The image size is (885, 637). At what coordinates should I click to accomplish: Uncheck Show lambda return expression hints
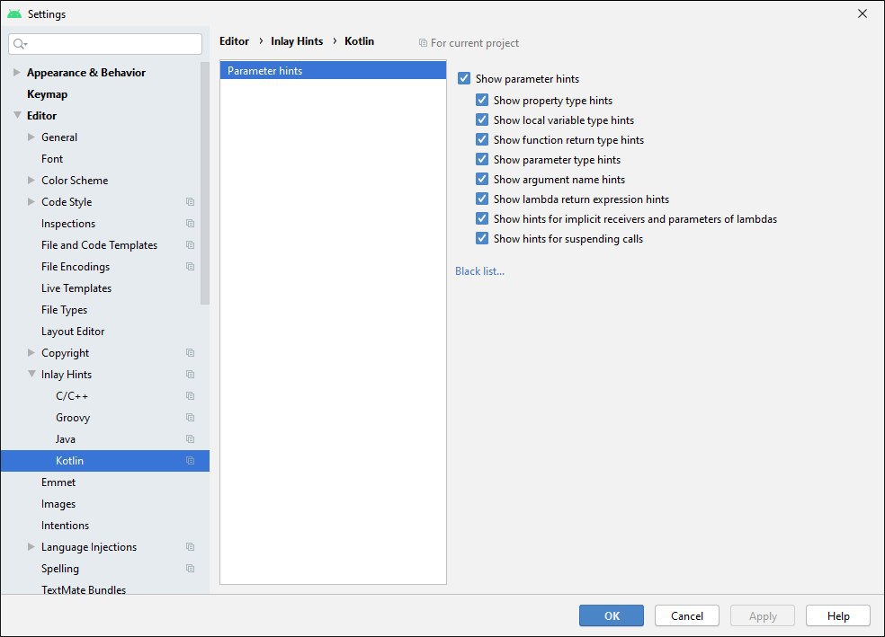tap(482, 199)
